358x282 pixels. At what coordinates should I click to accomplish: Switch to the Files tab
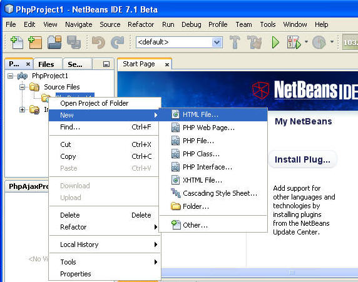tap(46, 64)
